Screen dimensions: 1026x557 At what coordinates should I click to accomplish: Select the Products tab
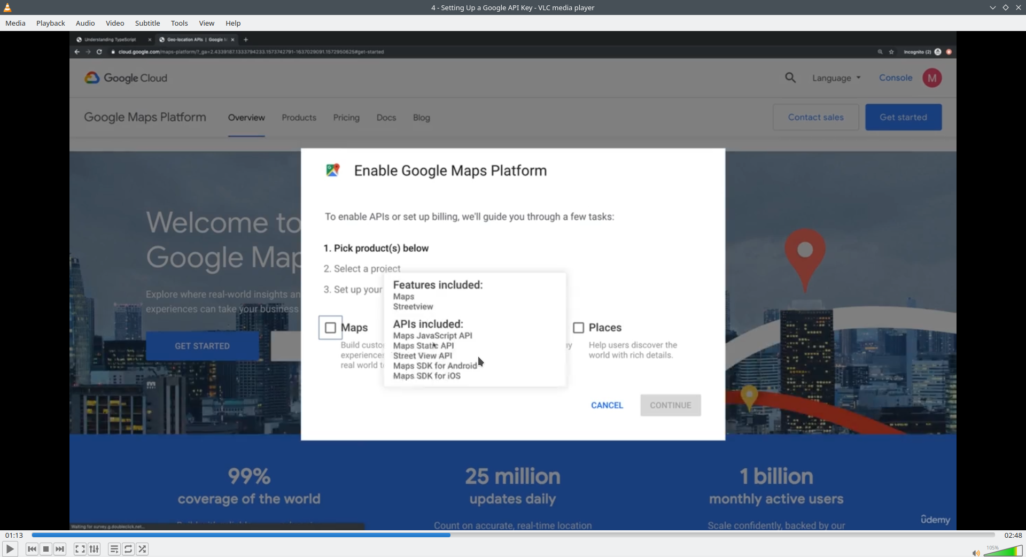point(299,118)
